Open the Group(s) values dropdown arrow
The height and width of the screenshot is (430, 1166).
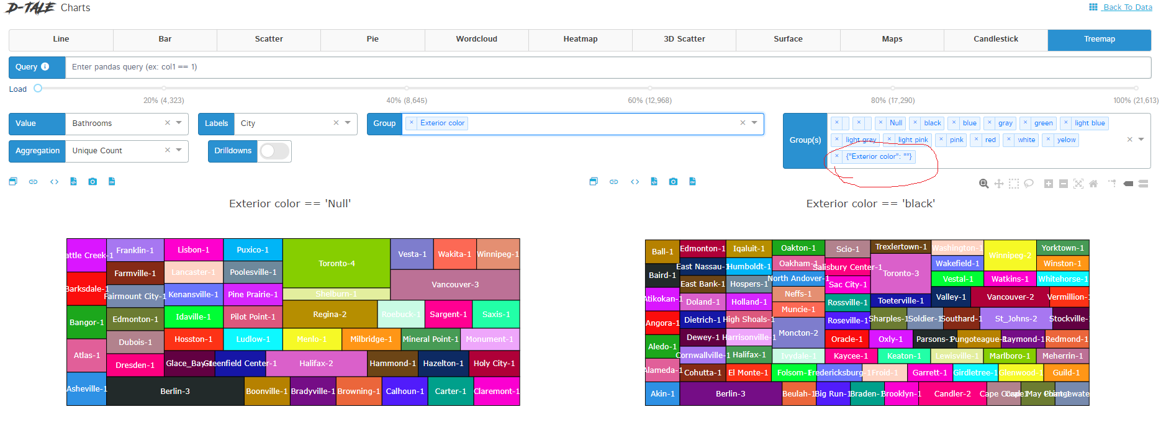1141,140
